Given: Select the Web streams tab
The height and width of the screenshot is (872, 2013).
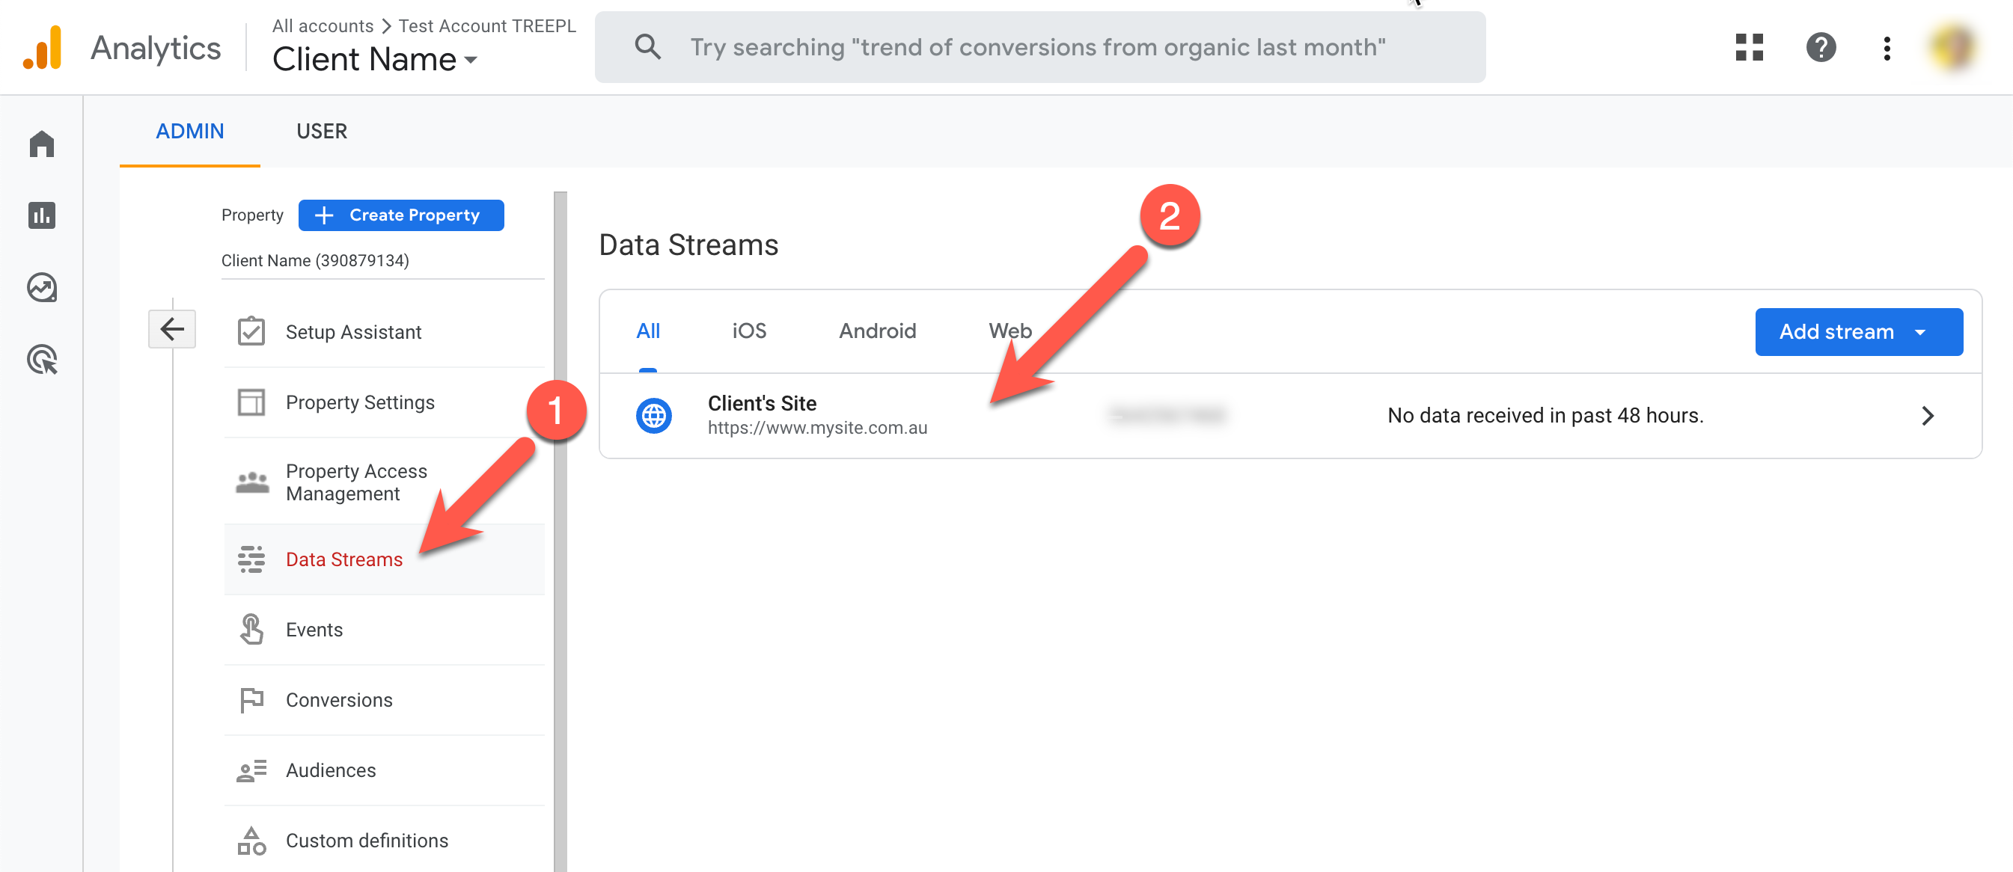Looking at the screenshot, I should [1009, 331].
